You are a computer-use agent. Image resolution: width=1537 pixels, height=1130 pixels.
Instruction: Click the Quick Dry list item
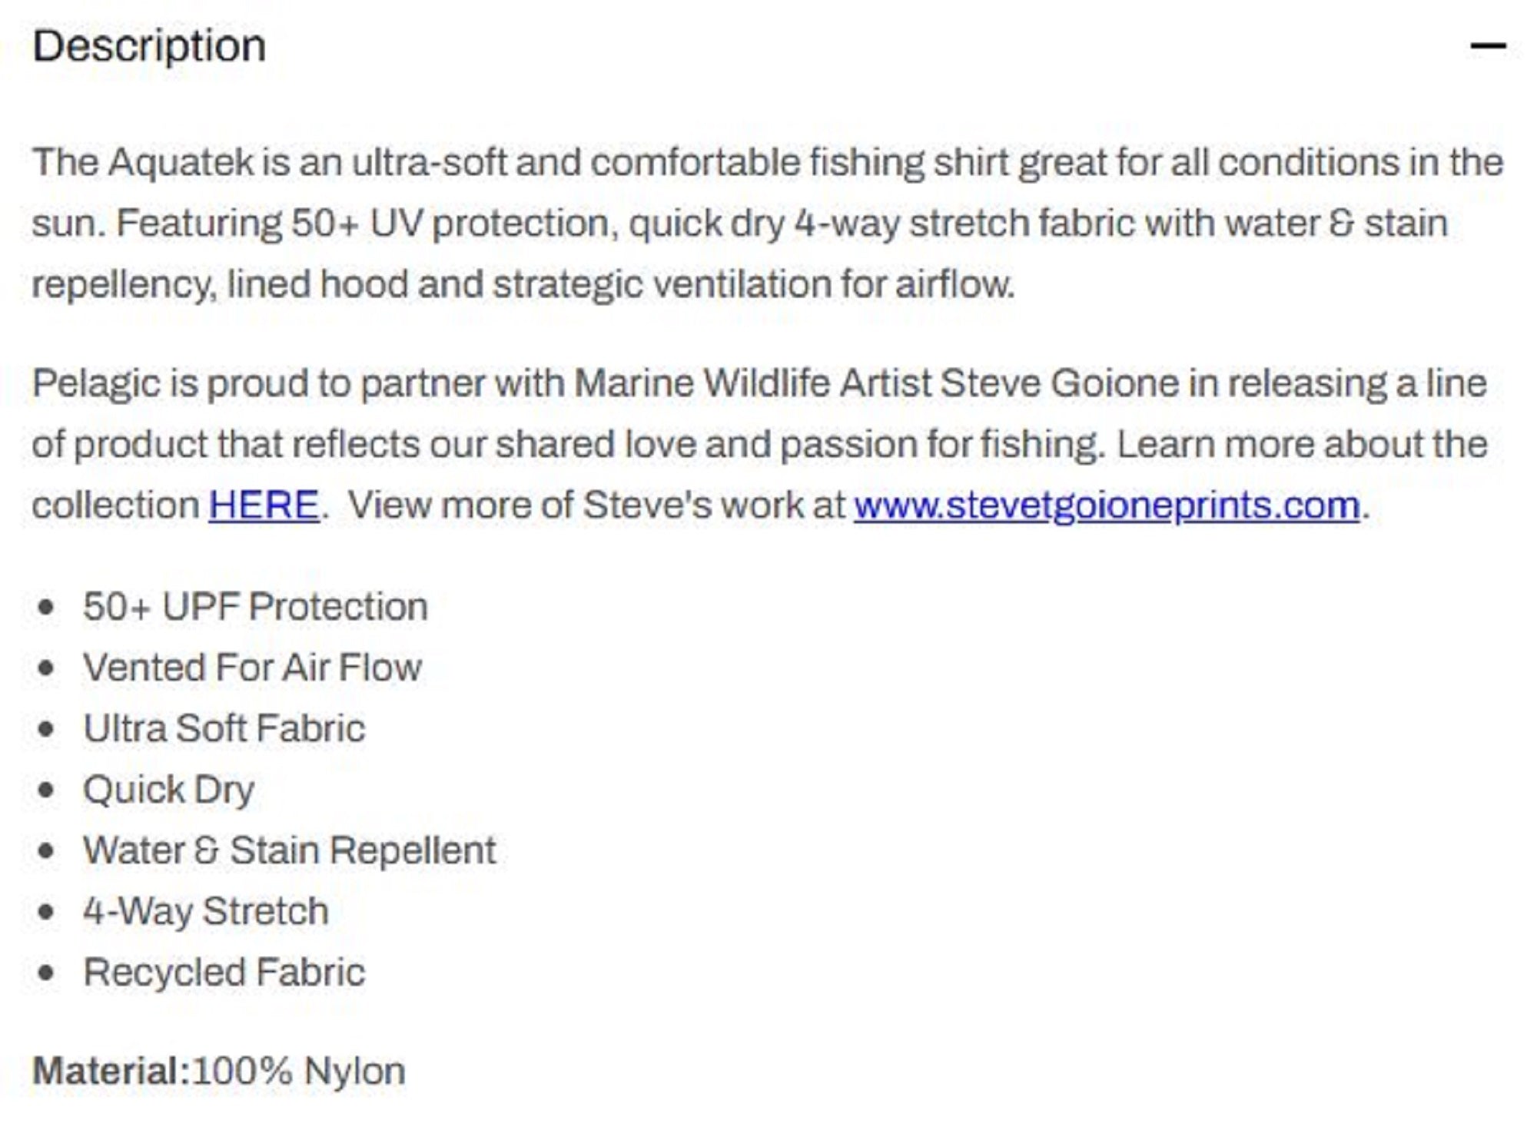point(168,790)
